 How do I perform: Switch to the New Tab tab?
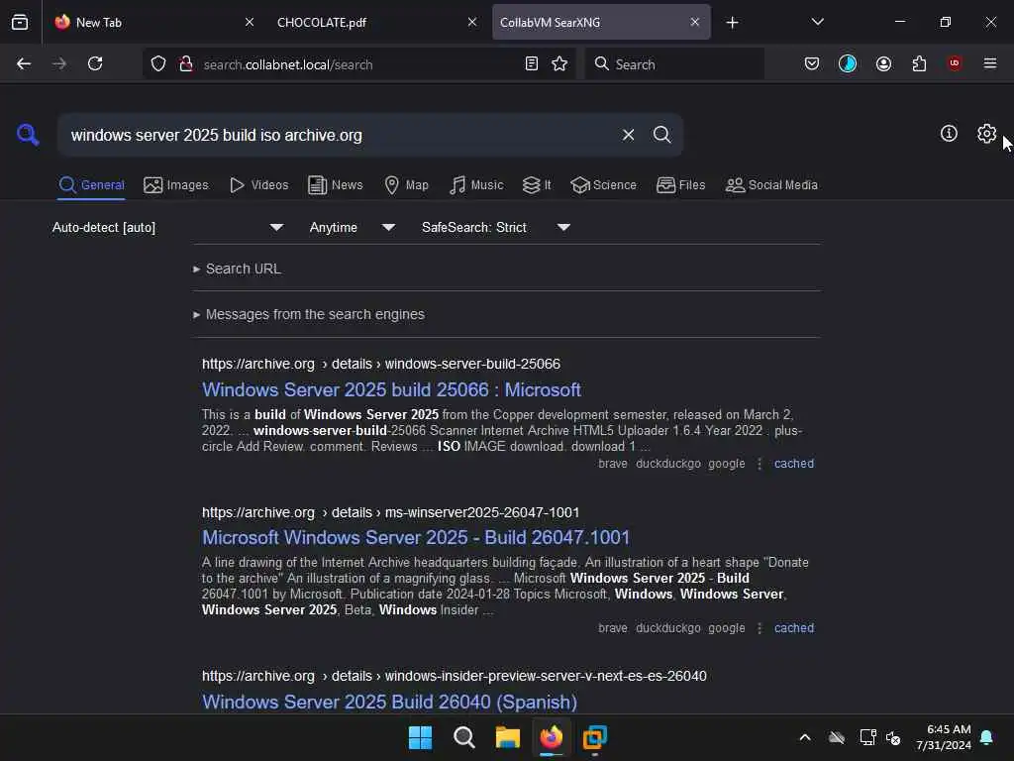(155, 22)
